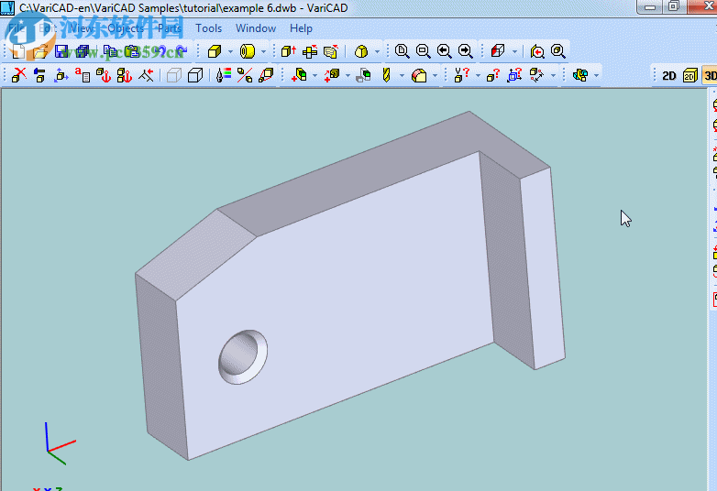Click the red-faced view cube icon
The width and height of the screenshot is (717, 491).
pos(498,51)
